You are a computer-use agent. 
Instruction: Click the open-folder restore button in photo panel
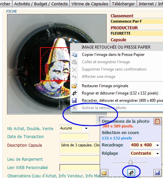[x=104, y=173]
